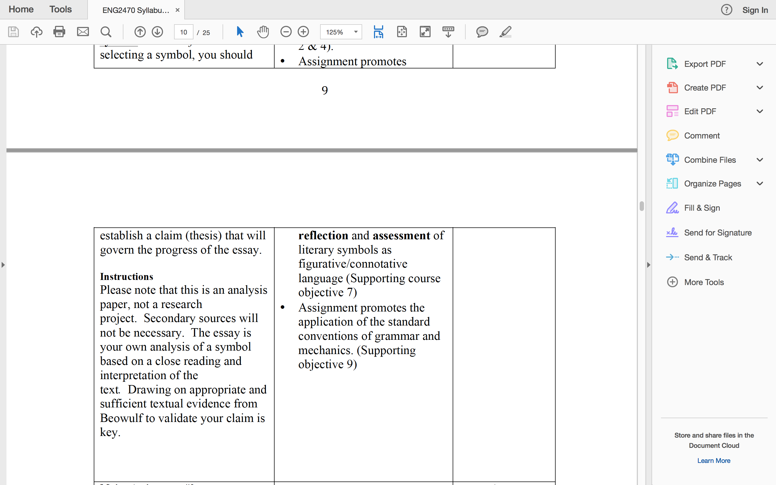
Task: Expand Organize Pages chevron
Action: pos(760,183)
